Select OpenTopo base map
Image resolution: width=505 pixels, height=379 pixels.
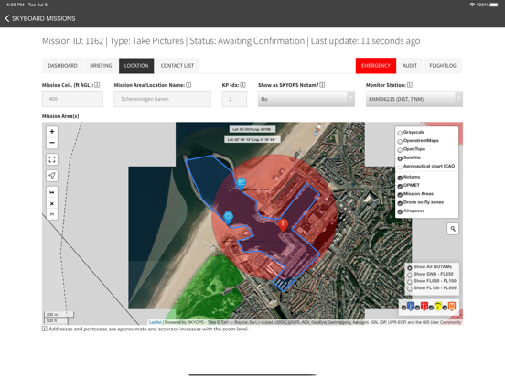[400, 149]
